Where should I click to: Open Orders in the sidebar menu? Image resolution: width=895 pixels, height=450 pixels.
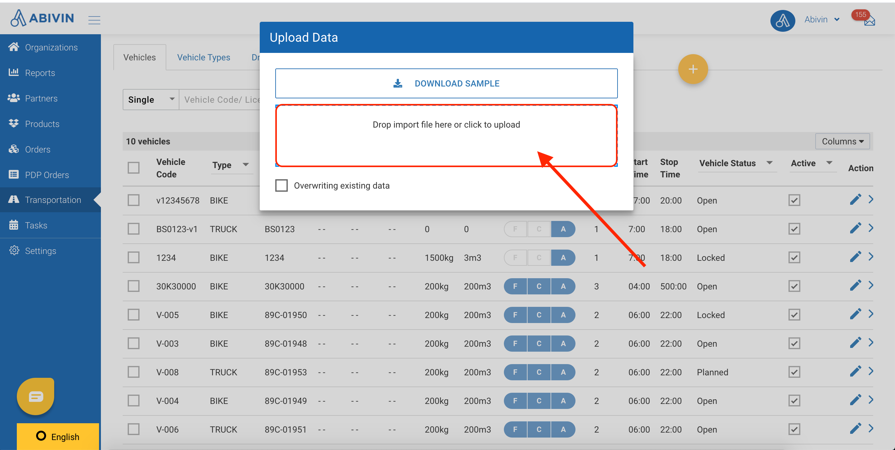tap(37, 149)
